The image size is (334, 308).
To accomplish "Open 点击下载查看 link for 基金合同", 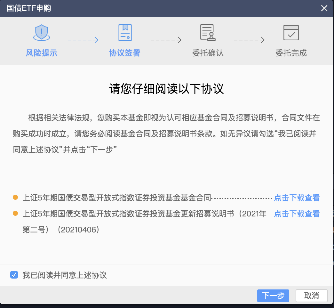I will [x=297, y=198].
